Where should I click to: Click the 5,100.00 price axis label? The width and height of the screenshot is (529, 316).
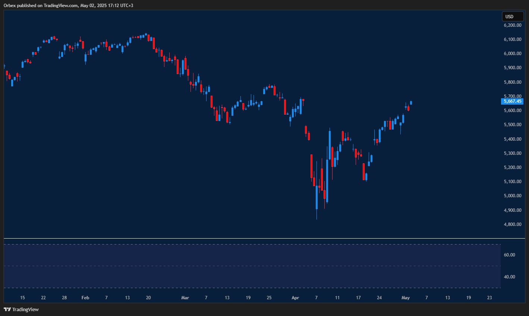512,182
